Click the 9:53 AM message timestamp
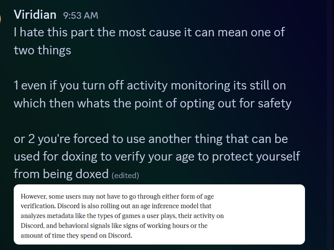The height and width of the screenshot is (250, 334). tap(80, 16)
